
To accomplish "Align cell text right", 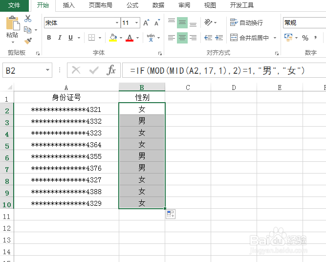I will [x=193, y=38].
